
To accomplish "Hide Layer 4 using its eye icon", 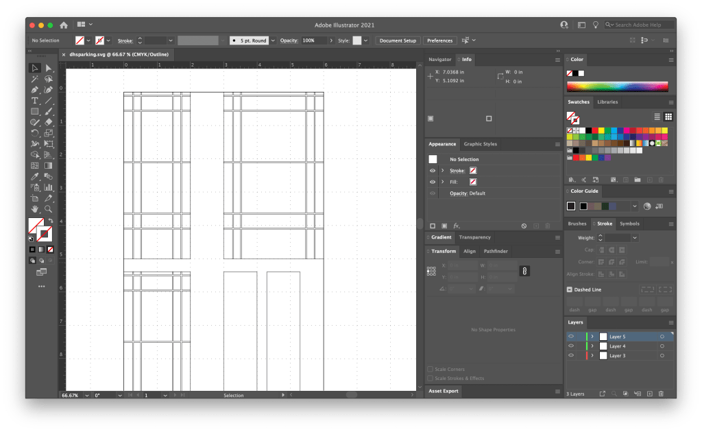I will coord(570,346).
